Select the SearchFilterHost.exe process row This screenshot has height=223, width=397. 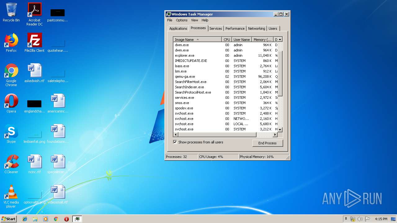tap(225, 82)
